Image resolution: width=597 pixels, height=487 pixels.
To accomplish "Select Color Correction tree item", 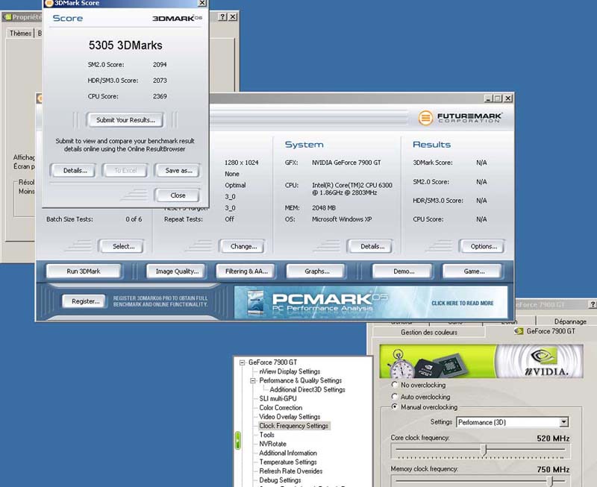I will tap(281, 407).
